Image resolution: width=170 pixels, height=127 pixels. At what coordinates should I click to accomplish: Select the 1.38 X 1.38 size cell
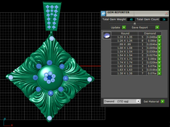tap(125, 73)
